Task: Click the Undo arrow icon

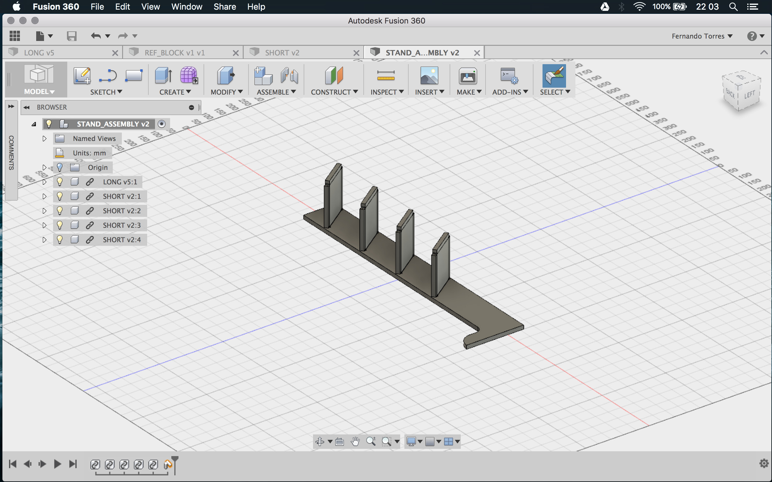Action: pyautogui.click(x=96, y=36)
